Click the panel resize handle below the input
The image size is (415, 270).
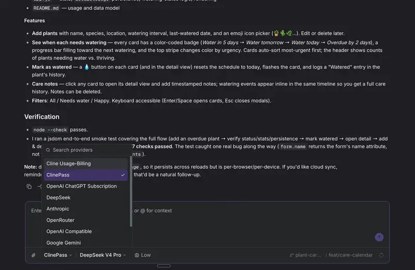click(163, 266)
